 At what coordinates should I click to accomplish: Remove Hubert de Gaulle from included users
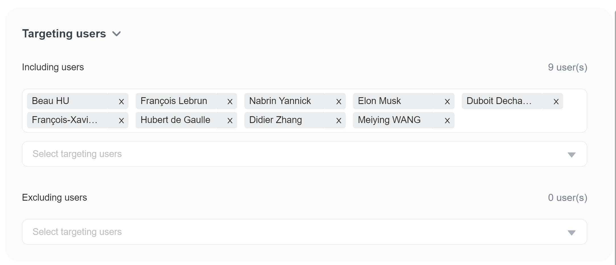[230, 120]
